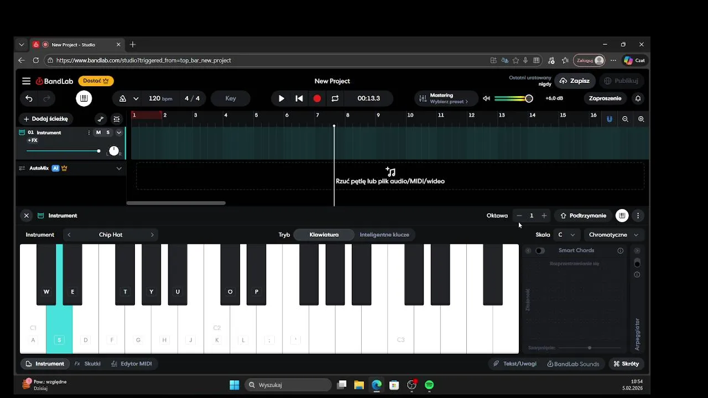This screenshot has height=398, width=708.
Task: Switch to Inteligentne klucze mode
Action: click(384, 235)
